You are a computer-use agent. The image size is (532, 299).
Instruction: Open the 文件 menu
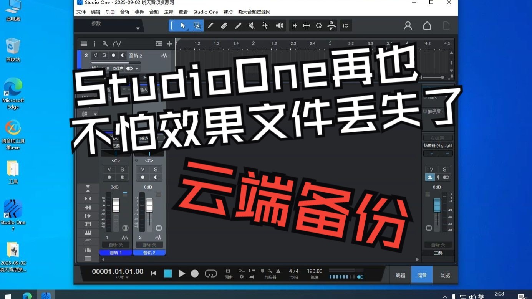coord(81,12)
